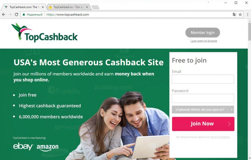
Task: Open a new tab with the new-tab button
Action: click(95, 7)
